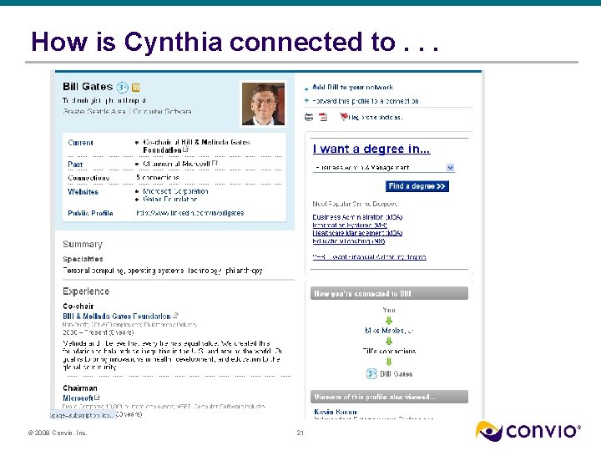The height and width of the screenshot is (451, 601).
Task: Click the Co-chair job title under Experience
Action: [78, 306]
